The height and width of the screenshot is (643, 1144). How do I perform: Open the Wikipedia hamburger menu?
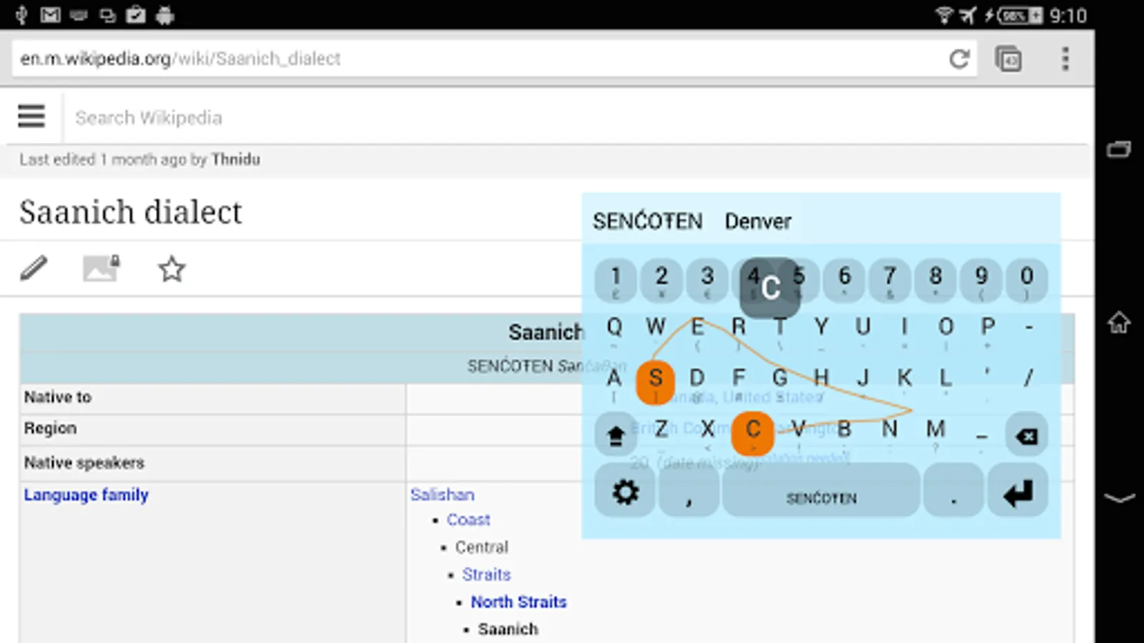point(31,116)
